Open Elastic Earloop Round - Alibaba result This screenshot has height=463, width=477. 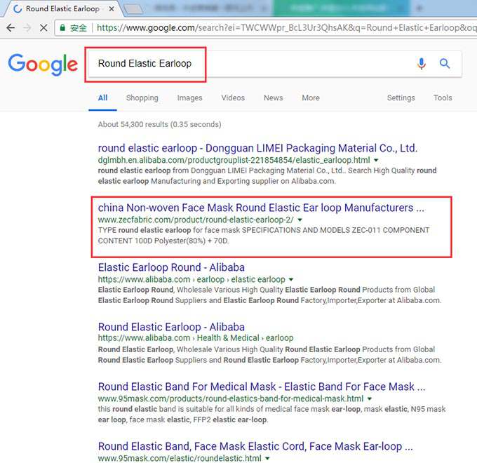(171, 267)
